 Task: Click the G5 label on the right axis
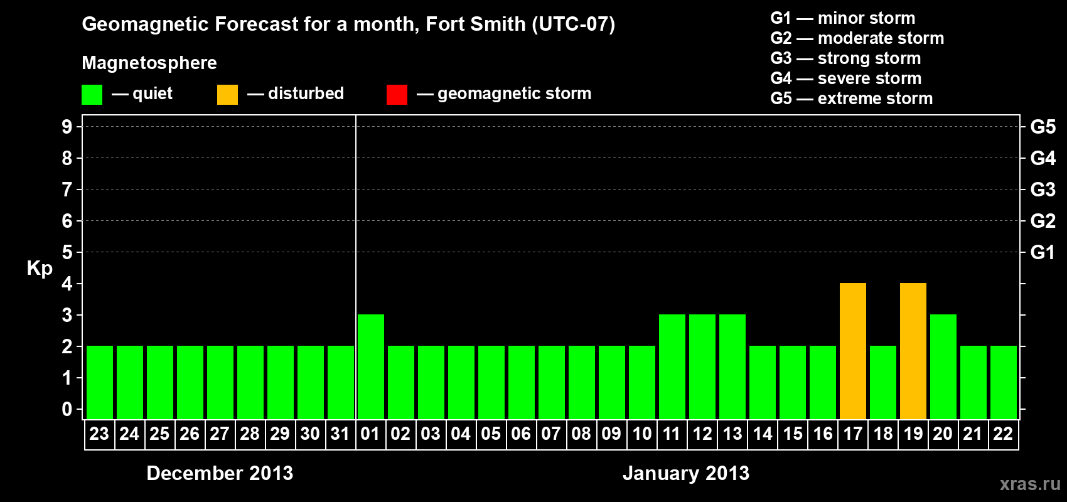point(1043,127)
